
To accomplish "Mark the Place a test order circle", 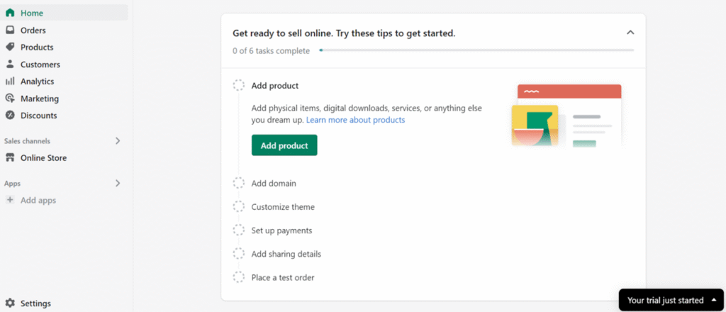I will (239, 278).
